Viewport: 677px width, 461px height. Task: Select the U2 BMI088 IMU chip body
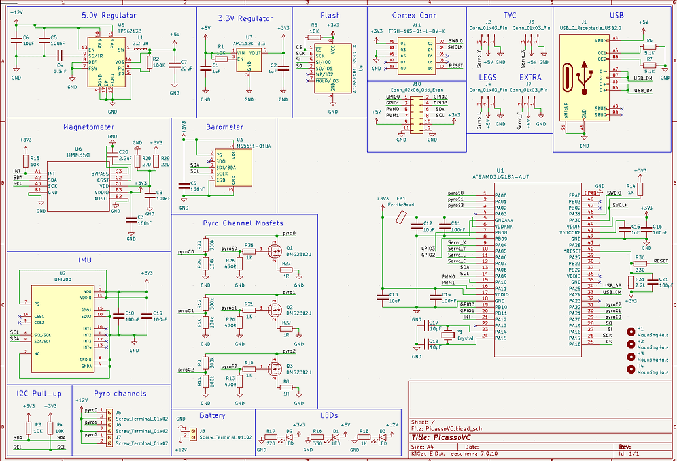click(x=68, y=328)
